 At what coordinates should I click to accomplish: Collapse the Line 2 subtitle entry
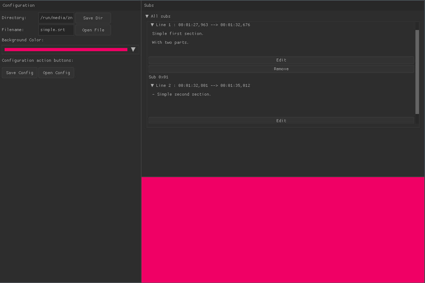[153, 85]
